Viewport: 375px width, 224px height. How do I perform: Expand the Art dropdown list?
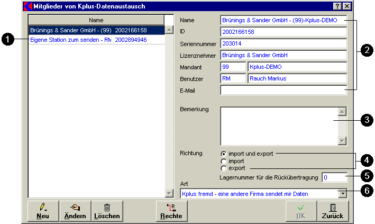pyautogui.click(x=343, y=194)
